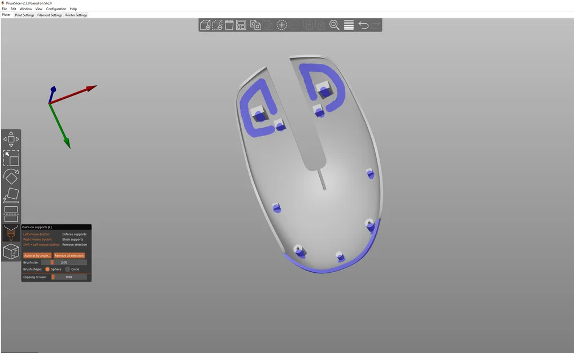Open variable layer height editing
Screen dimensions: 574x353
tap(349, 25)
